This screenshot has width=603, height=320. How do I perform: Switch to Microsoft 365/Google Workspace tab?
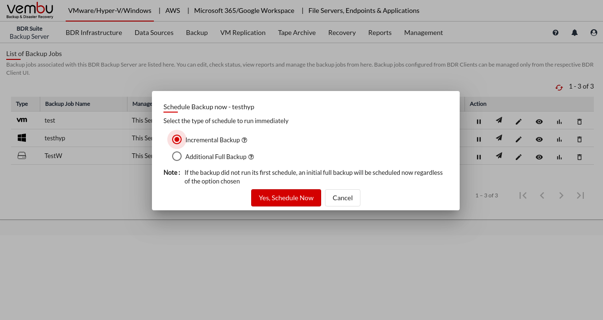[x=244, y=11]
